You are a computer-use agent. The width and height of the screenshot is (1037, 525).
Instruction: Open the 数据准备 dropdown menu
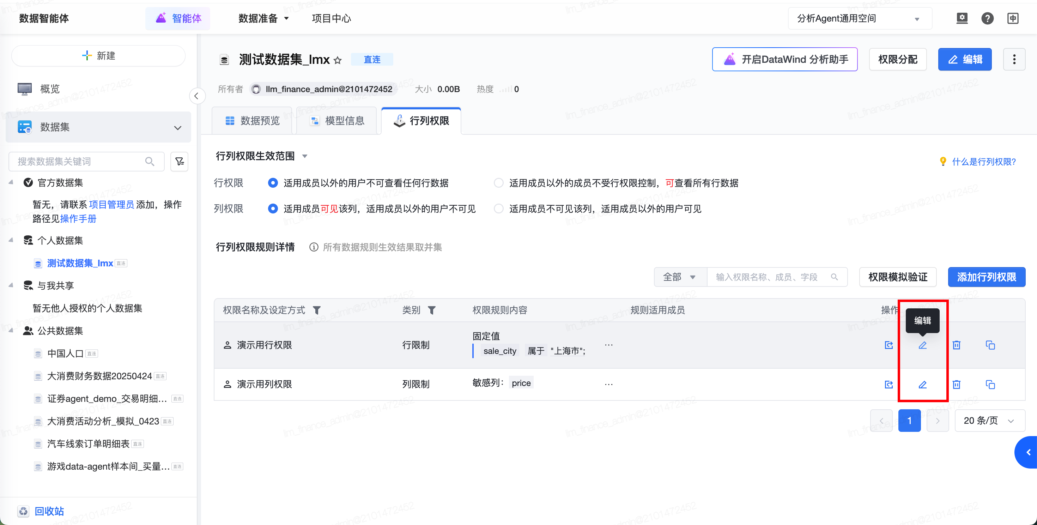pos(264,18)
